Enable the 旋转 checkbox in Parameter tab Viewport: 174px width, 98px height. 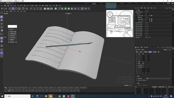(143, 62)
